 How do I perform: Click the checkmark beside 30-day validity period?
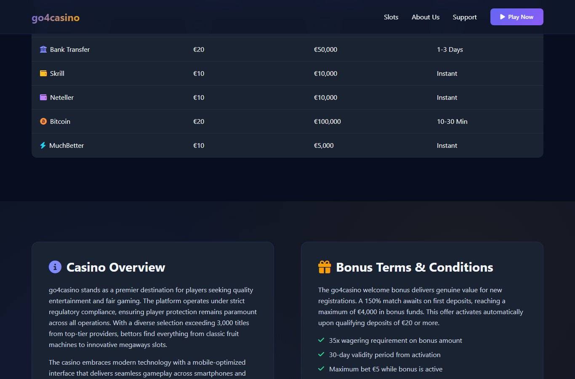click(321, 355)
